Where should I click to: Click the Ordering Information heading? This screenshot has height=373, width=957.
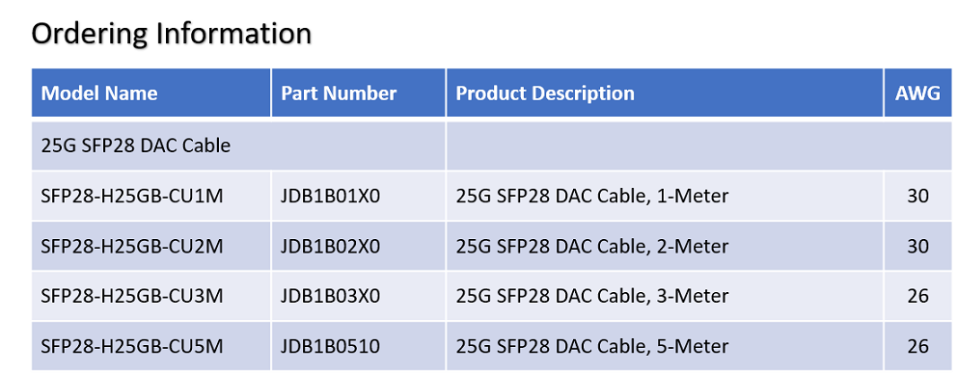pyautogui.click(x=171, y=34)
